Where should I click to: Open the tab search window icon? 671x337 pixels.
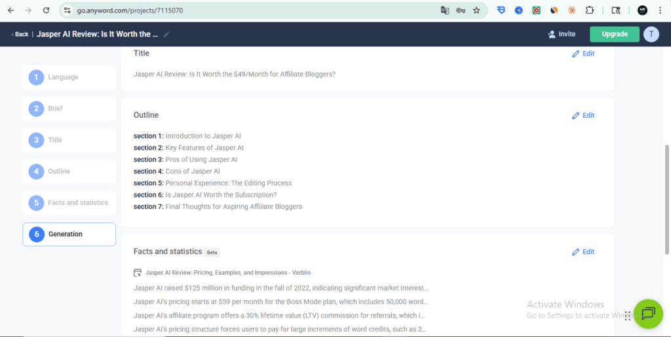616,10
